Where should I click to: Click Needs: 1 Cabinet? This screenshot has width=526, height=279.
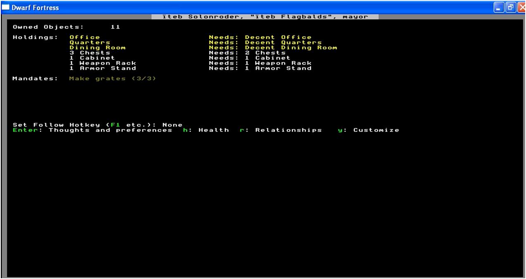250,58
